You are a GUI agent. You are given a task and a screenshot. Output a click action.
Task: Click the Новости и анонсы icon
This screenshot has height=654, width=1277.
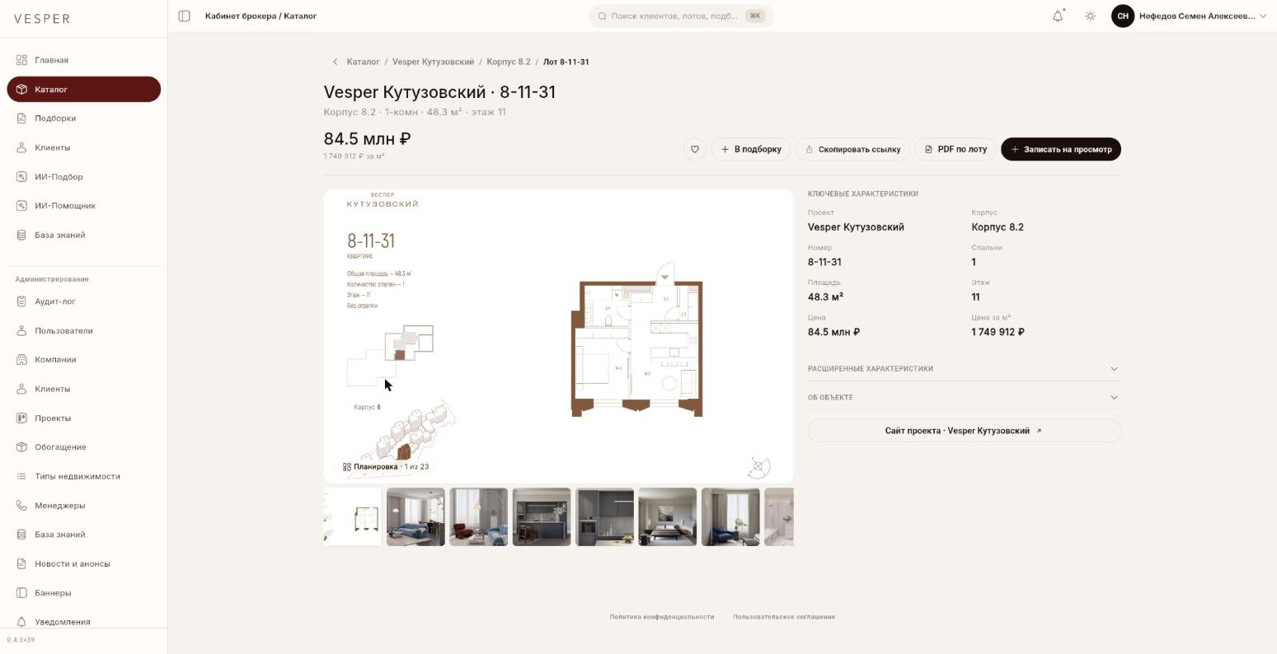(22, 564)
